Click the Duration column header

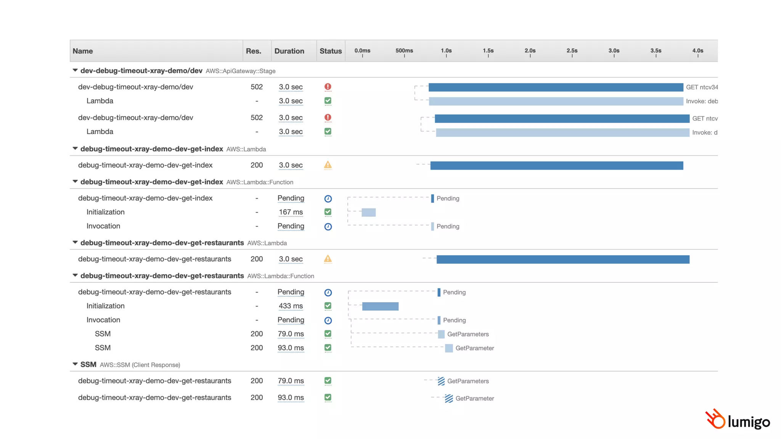(289, 51)
